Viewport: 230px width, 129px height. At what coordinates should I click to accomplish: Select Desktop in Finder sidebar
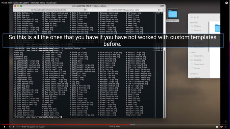(x=197, y=60)
